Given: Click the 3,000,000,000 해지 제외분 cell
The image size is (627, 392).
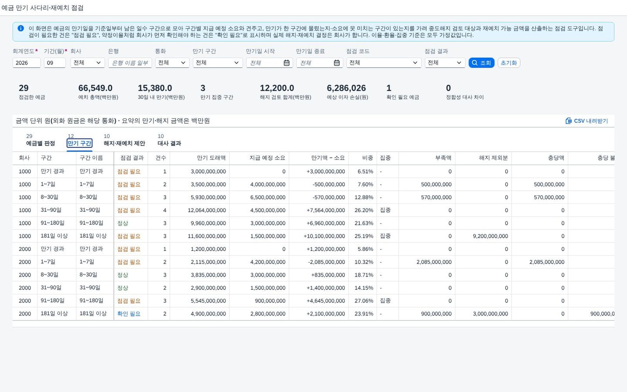Looking at the screenshot, I should pyautogui.click(x=490, y=314).
